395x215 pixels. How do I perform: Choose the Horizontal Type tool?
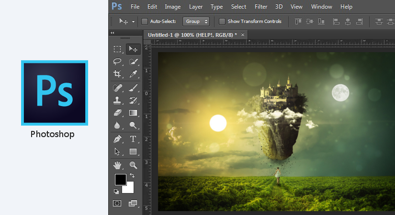[133, 139]
